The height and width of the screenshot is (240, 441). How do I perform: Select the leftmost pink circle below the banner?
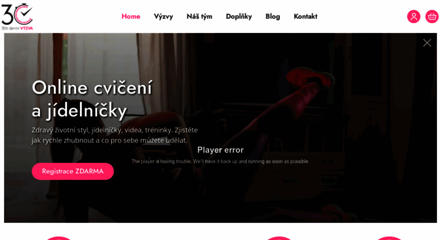(x=59, y=238)
